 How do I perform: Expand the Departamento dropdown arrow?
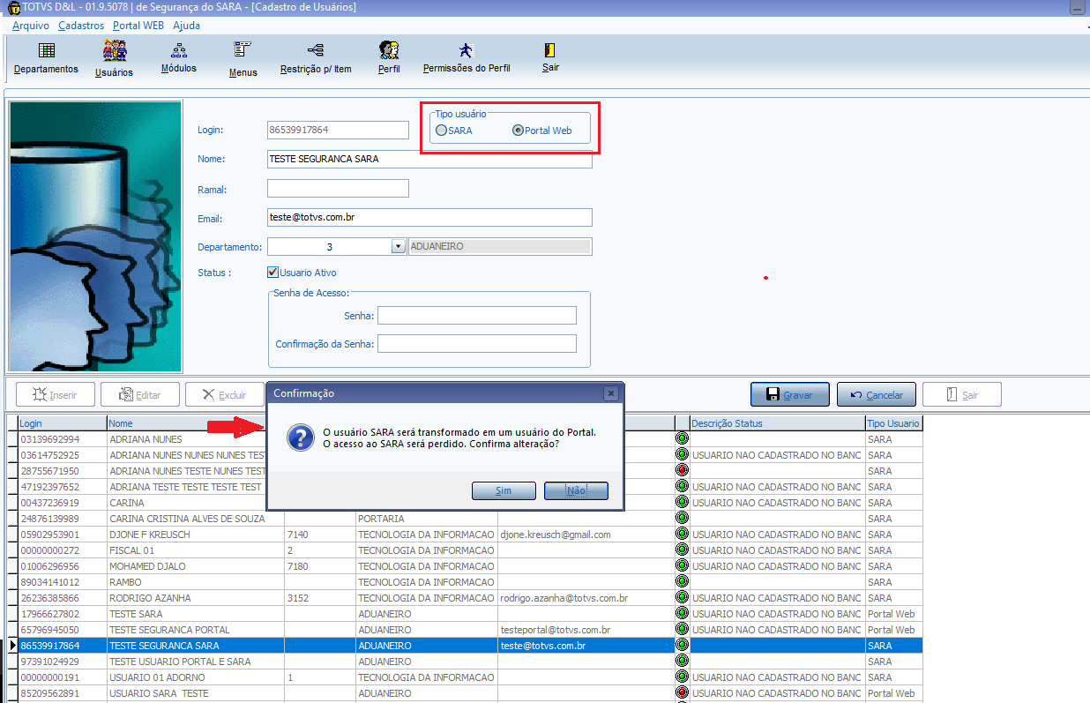[x=398, y=247]
